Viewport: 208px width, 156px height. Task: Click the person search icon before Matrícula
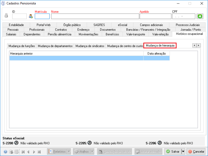31,16
